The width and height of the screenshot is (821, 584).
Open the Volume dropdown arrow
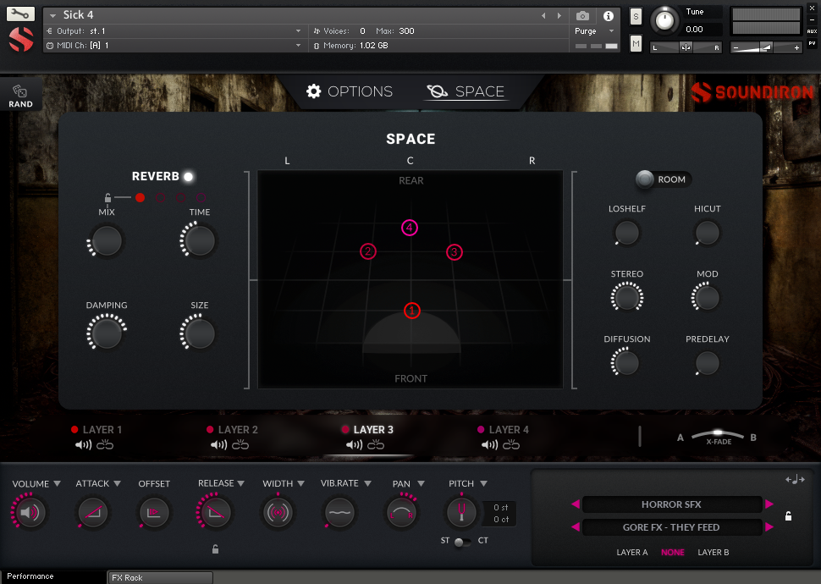tap(57, 483)
